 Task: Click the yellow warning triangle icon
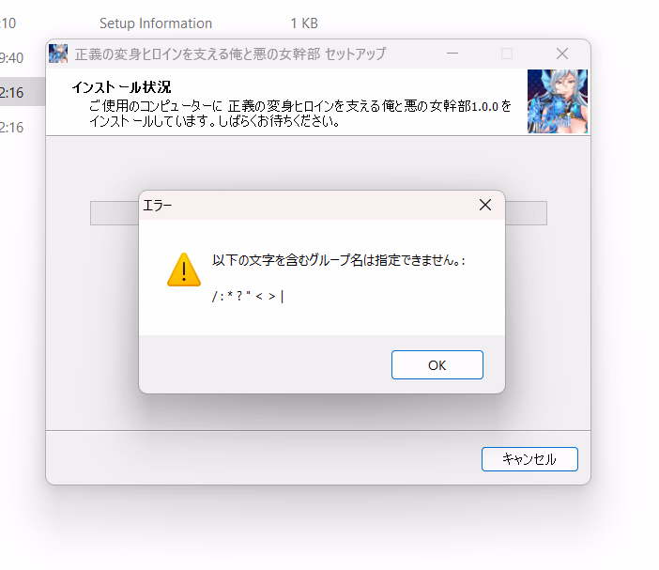(184, 270)
